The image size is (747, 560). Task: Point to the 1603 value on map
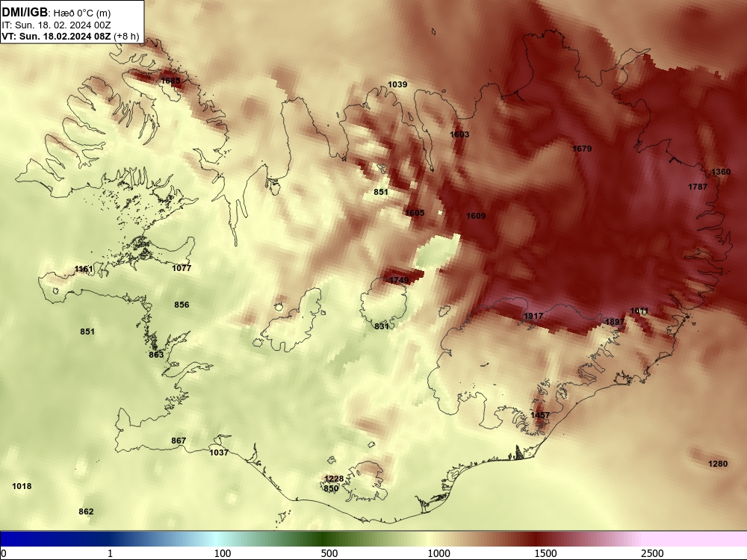pyautogui.click(x=459, y=134)
